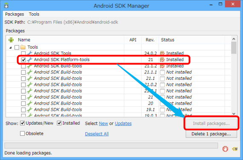Open the Packages menu
Viewport: 243px width, 160px height.
pos(14,14)
